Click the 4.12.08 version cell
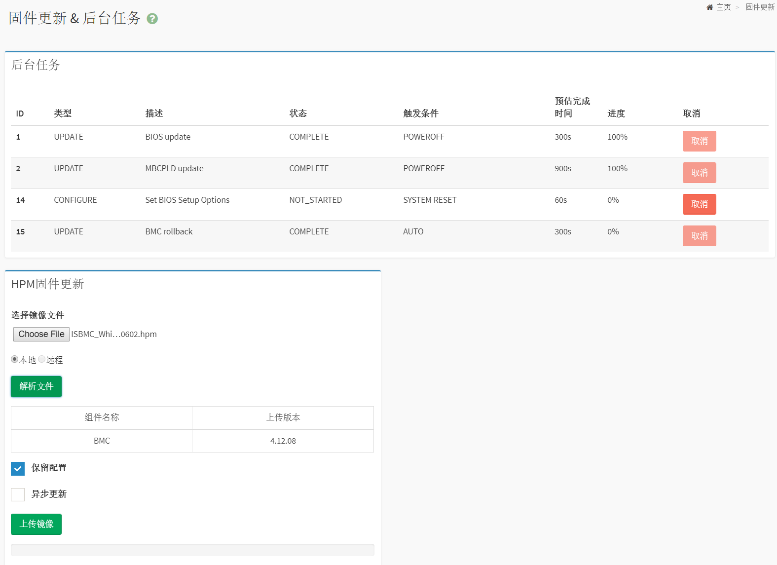Screen dimensions: 777x565 (x=283, y=441)
